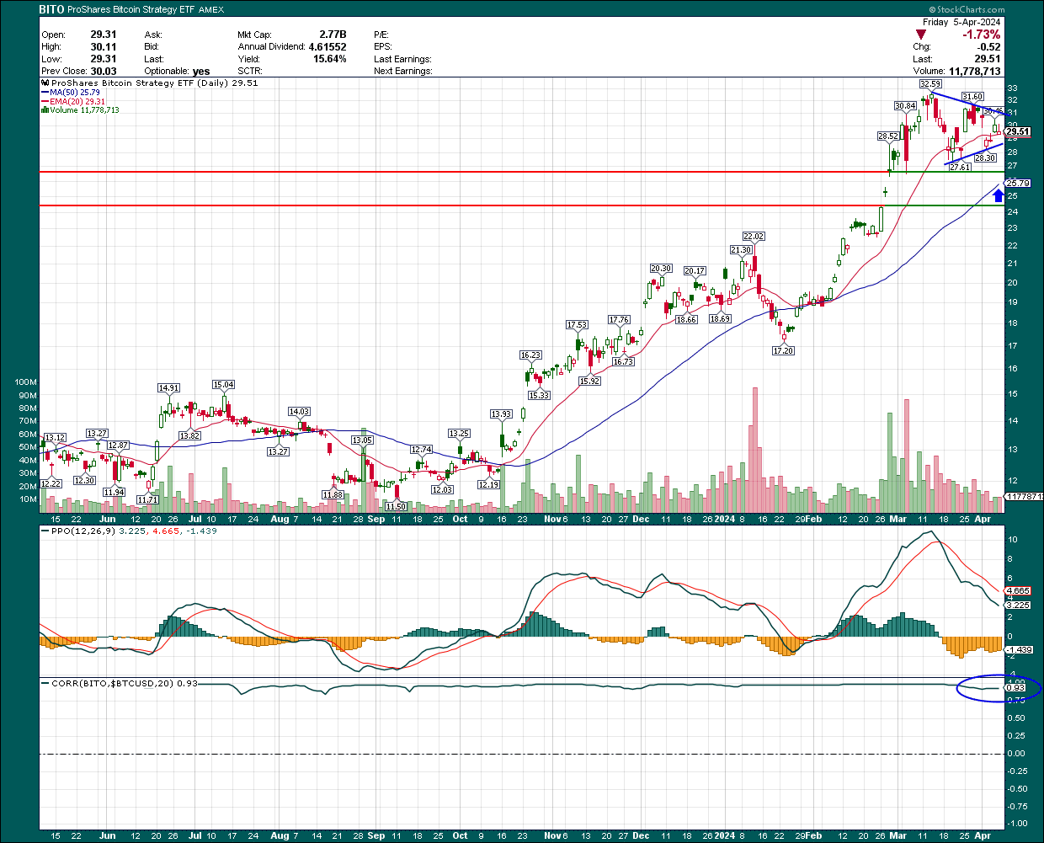Click the green volume histogram icon in the legend
The image size is (1044, 843).
[x=45, y=109]
